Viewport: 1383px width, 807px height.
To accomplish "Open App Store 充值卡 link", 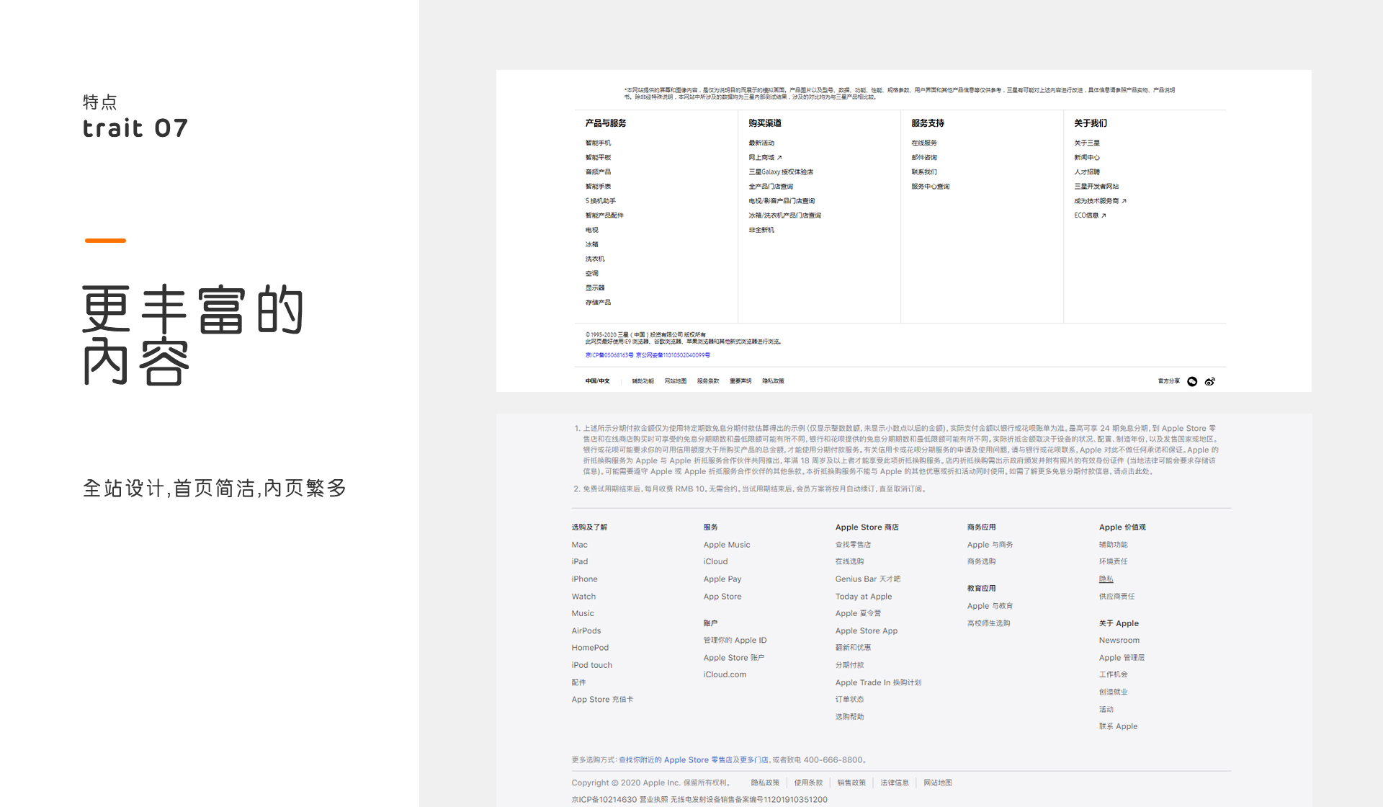I will point(602,700).
